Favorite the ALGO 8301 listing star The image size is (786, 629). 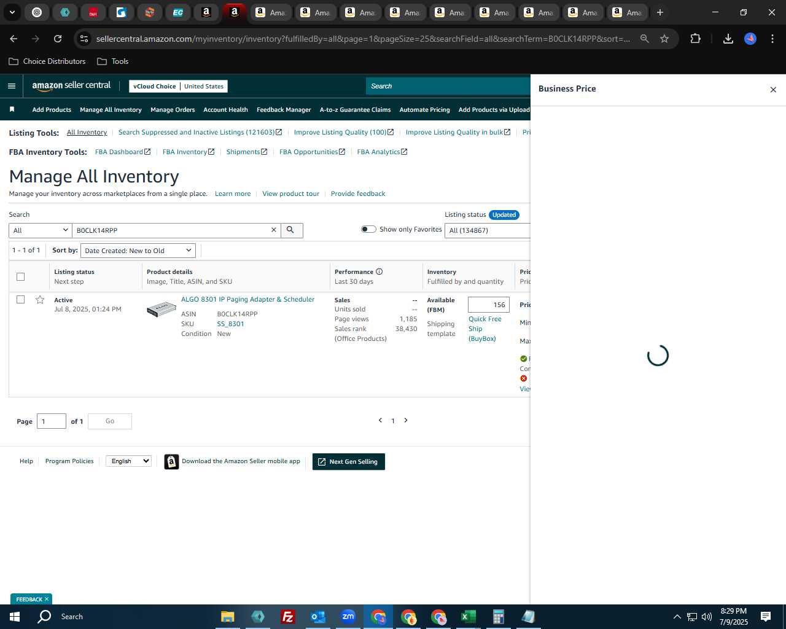click(x=40, y=300)
